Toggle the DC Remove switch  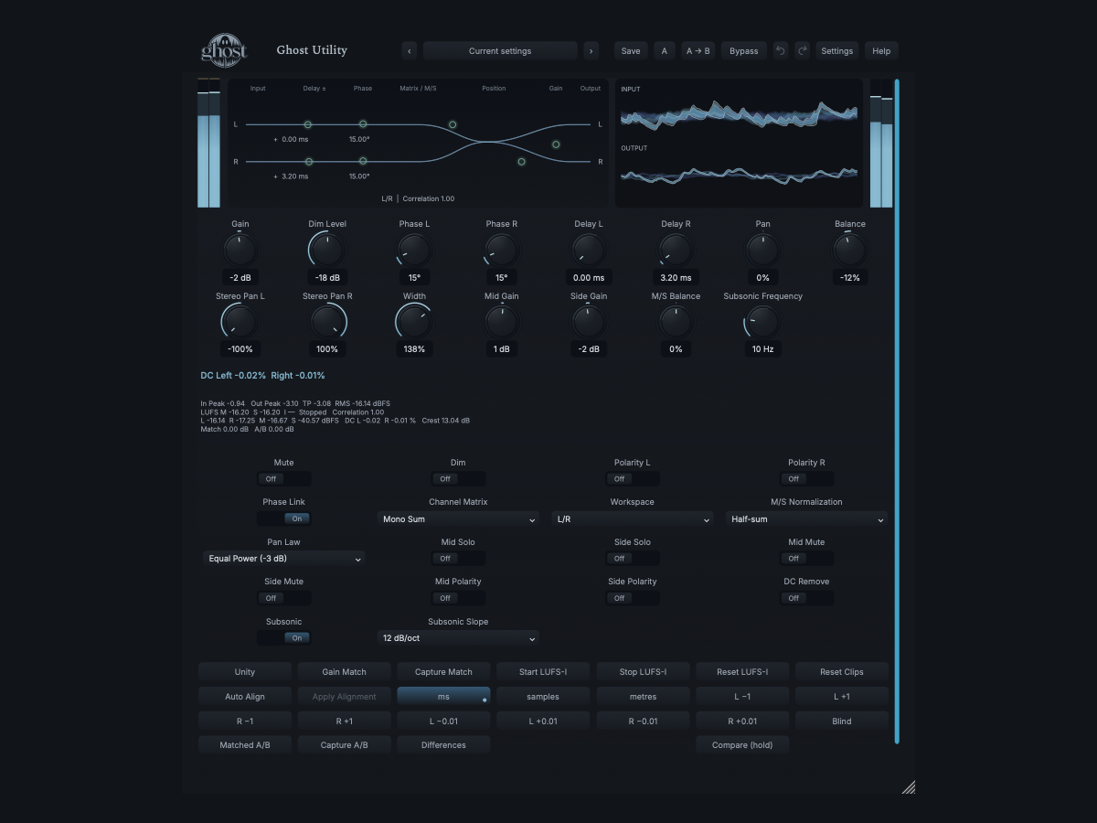(806, 598)
